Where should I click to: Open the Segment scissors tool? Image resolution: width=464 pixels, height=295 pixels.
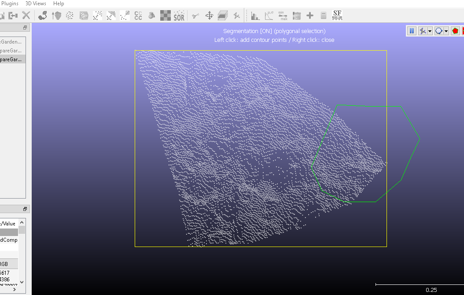click(195, 16)
